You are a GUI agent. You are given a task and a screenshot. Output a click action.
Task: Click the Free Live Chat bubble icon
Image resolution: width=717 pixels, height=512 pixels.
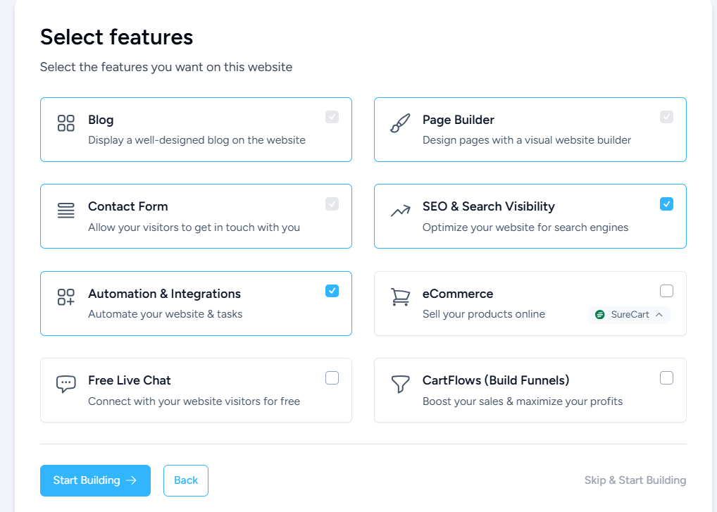(x=66, y=384)
